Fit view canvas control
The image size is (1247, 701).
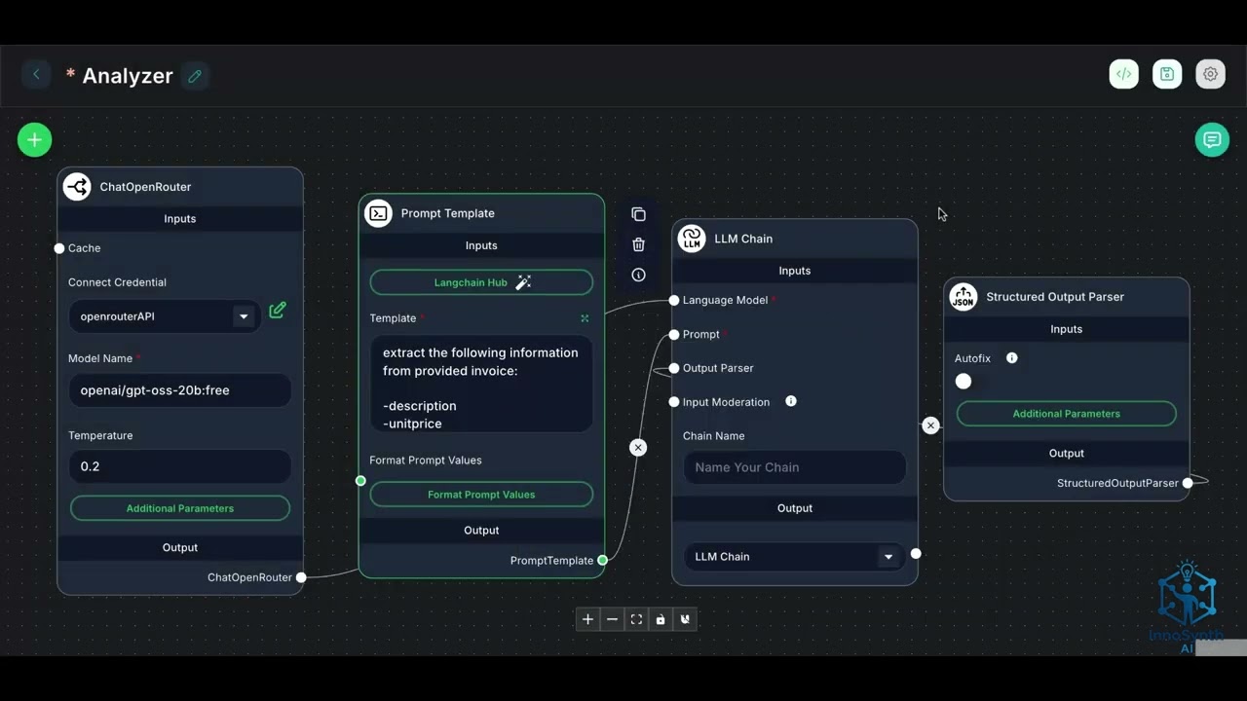point(636,619)
